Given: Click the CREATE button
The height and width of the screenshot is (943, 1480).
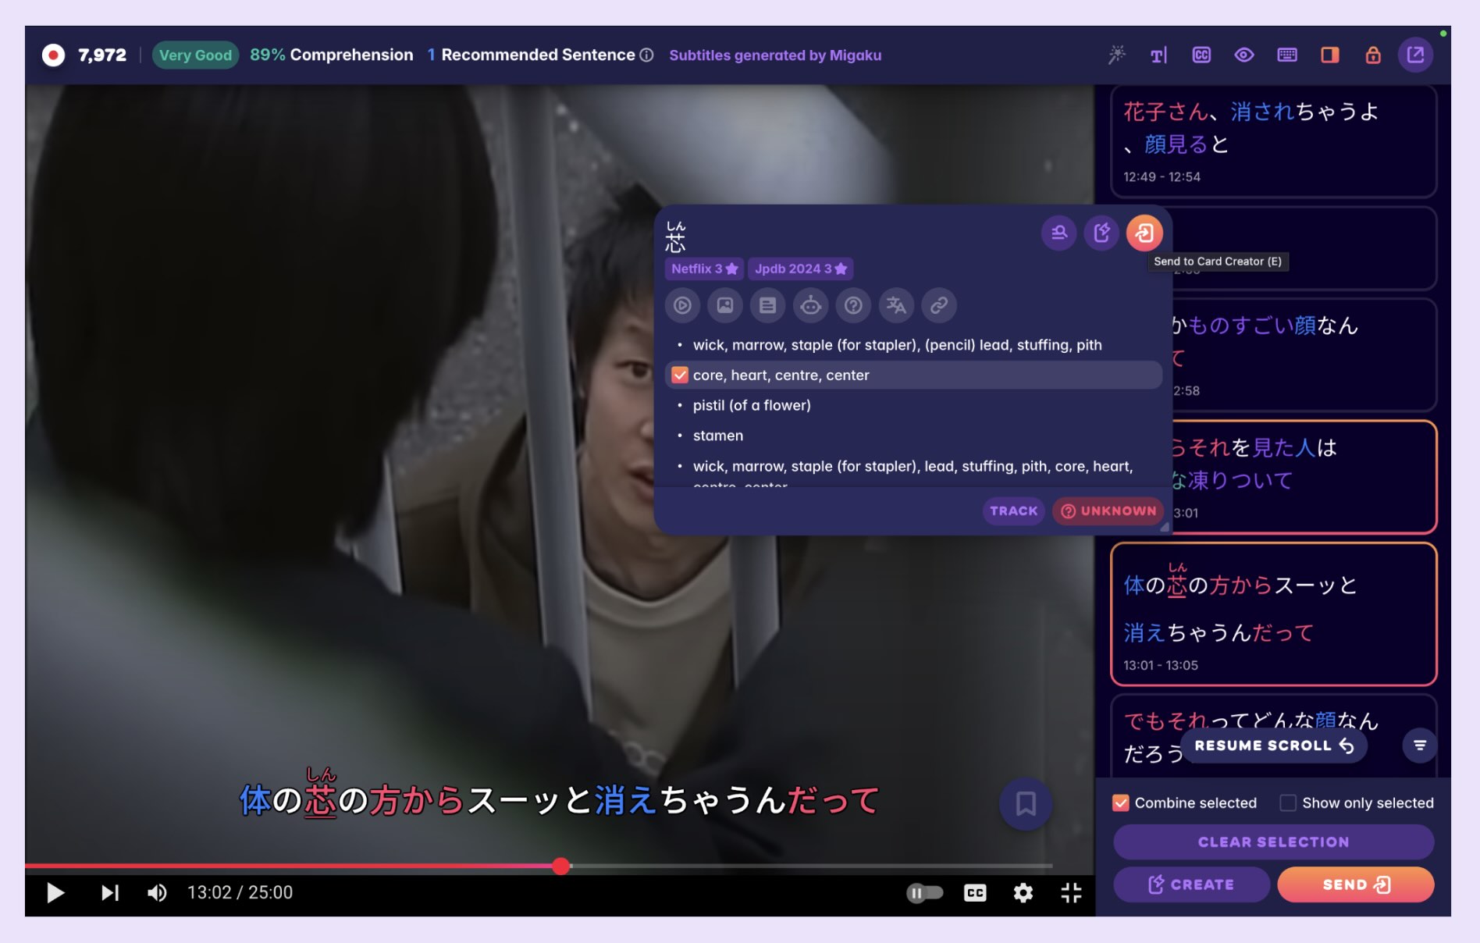Looking at the screenshot, I should pyautogui.click(x=1191, y=884).
